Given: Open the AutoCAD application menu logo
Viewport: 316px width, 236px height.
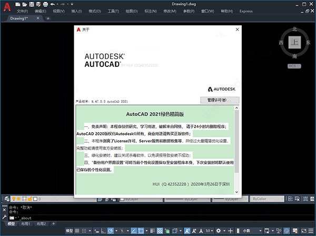Looking at the screenshot, I should click(x=7, y=7).
